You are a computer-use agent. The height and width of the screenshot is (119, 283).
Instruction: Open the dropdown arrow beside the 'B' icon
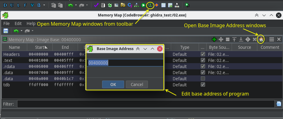pyautogui.click(x=44, y=5)
